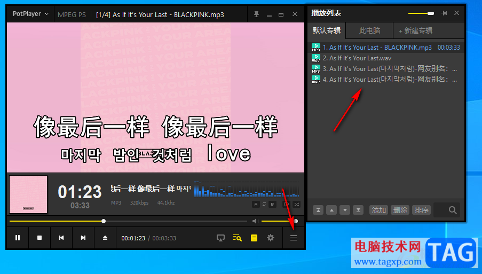
Task: Open the PotPlayer main menu dropdown
Action: pos(31,14)
